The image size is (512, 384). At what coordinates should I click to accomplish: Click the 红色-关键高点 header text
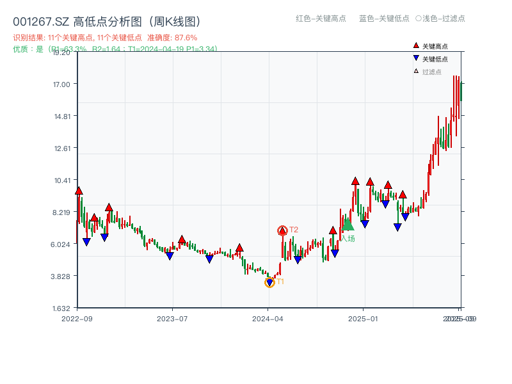[x=321, y=19]
